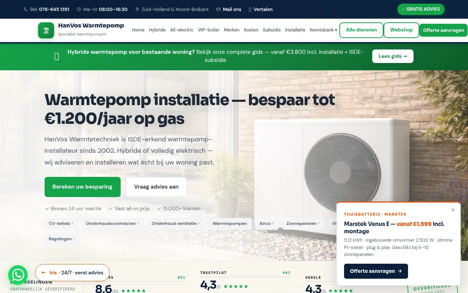Click the clock icon for opening hours
The image size is (468, 293).
click(79, 10)
